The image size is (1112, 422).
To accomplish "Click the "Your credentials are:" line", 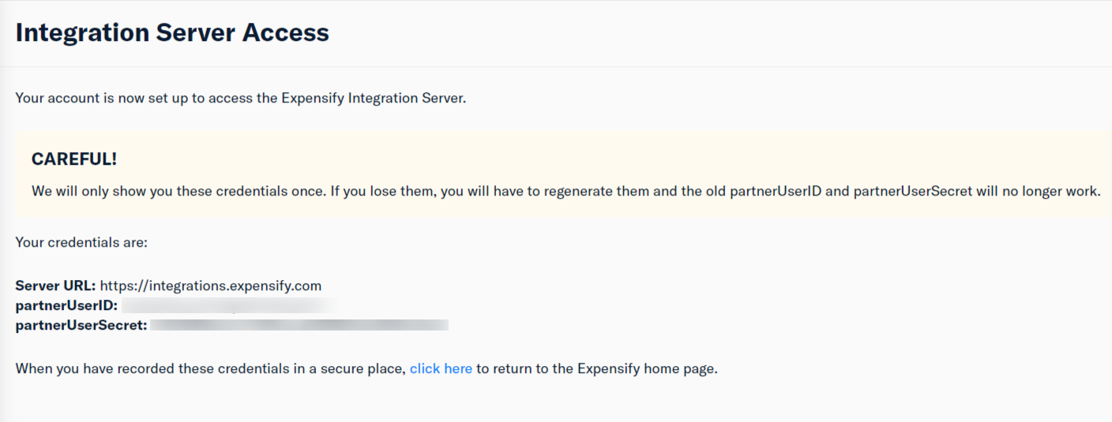I will coord(81,242).
